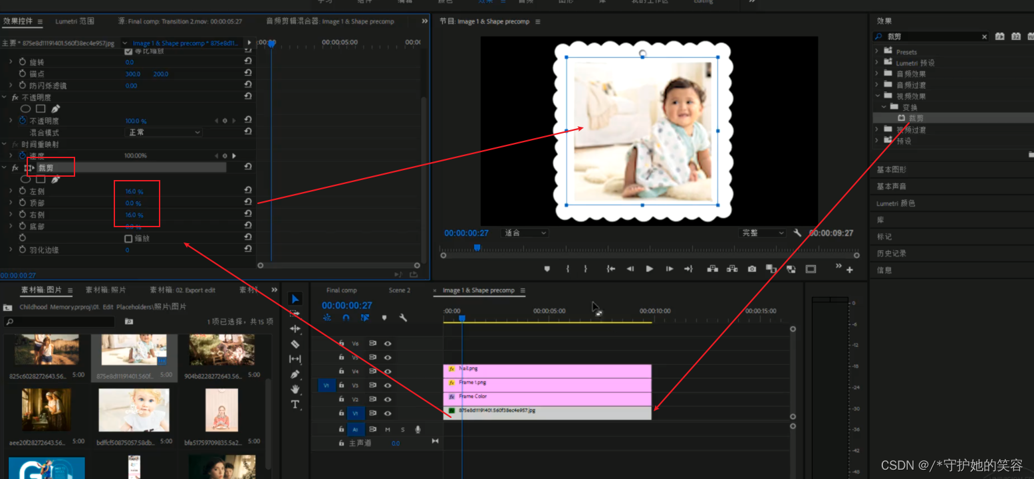1034x479 pixels.
Task: Expand the Presets folder in effects
Action: coord(877,51)
